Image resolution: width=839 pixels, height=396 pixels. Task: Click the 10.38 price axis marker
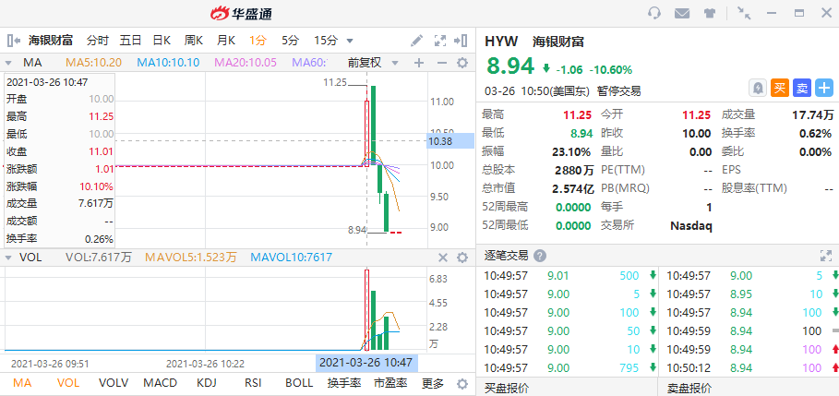pyautogui.click(x=450, y=140)
